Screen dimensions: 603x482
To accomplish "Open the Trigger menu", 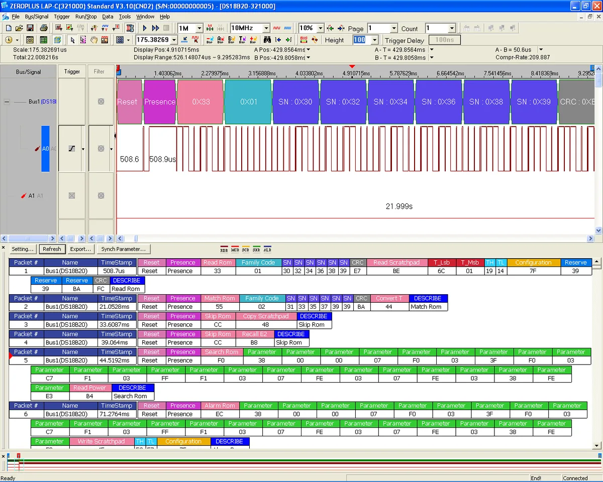I will (x=62, y=17).
